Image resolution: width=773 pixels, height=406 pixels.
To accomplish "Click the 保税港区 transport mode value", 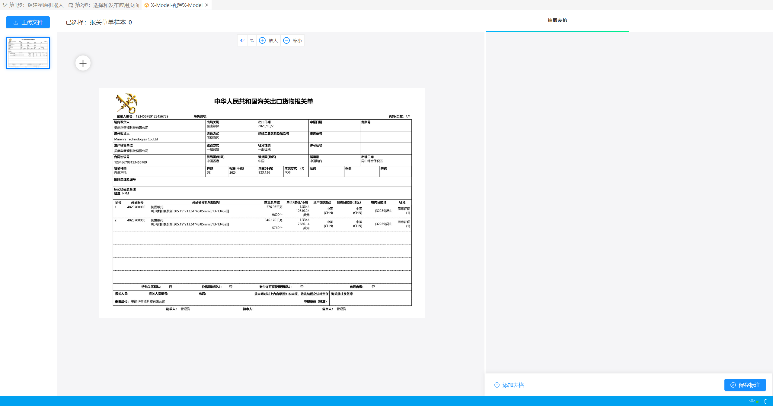I will 213,138.
